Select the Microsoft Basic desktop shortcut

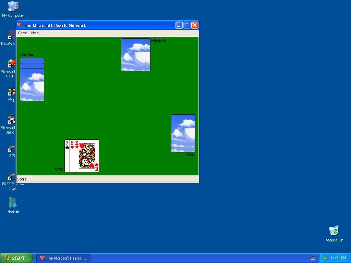coord(8,124)
